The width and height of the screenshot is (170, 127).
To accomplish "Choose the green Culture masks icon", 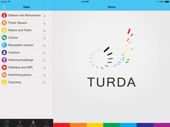I will click(x=4, y=38).
